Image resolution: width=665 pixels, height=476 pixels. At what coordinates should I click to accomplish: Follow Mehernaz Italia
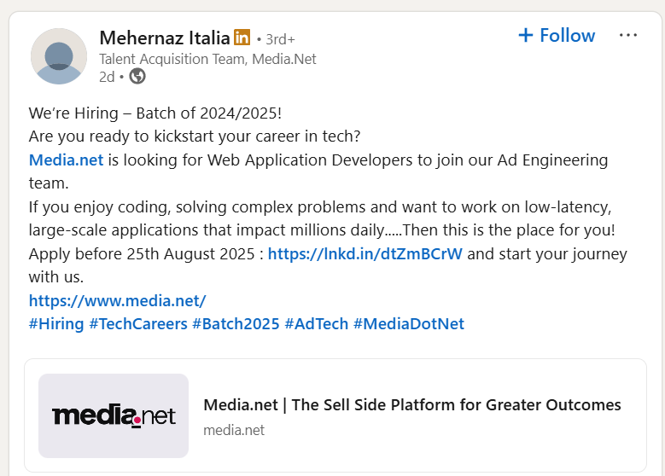[x=557, y=35]
